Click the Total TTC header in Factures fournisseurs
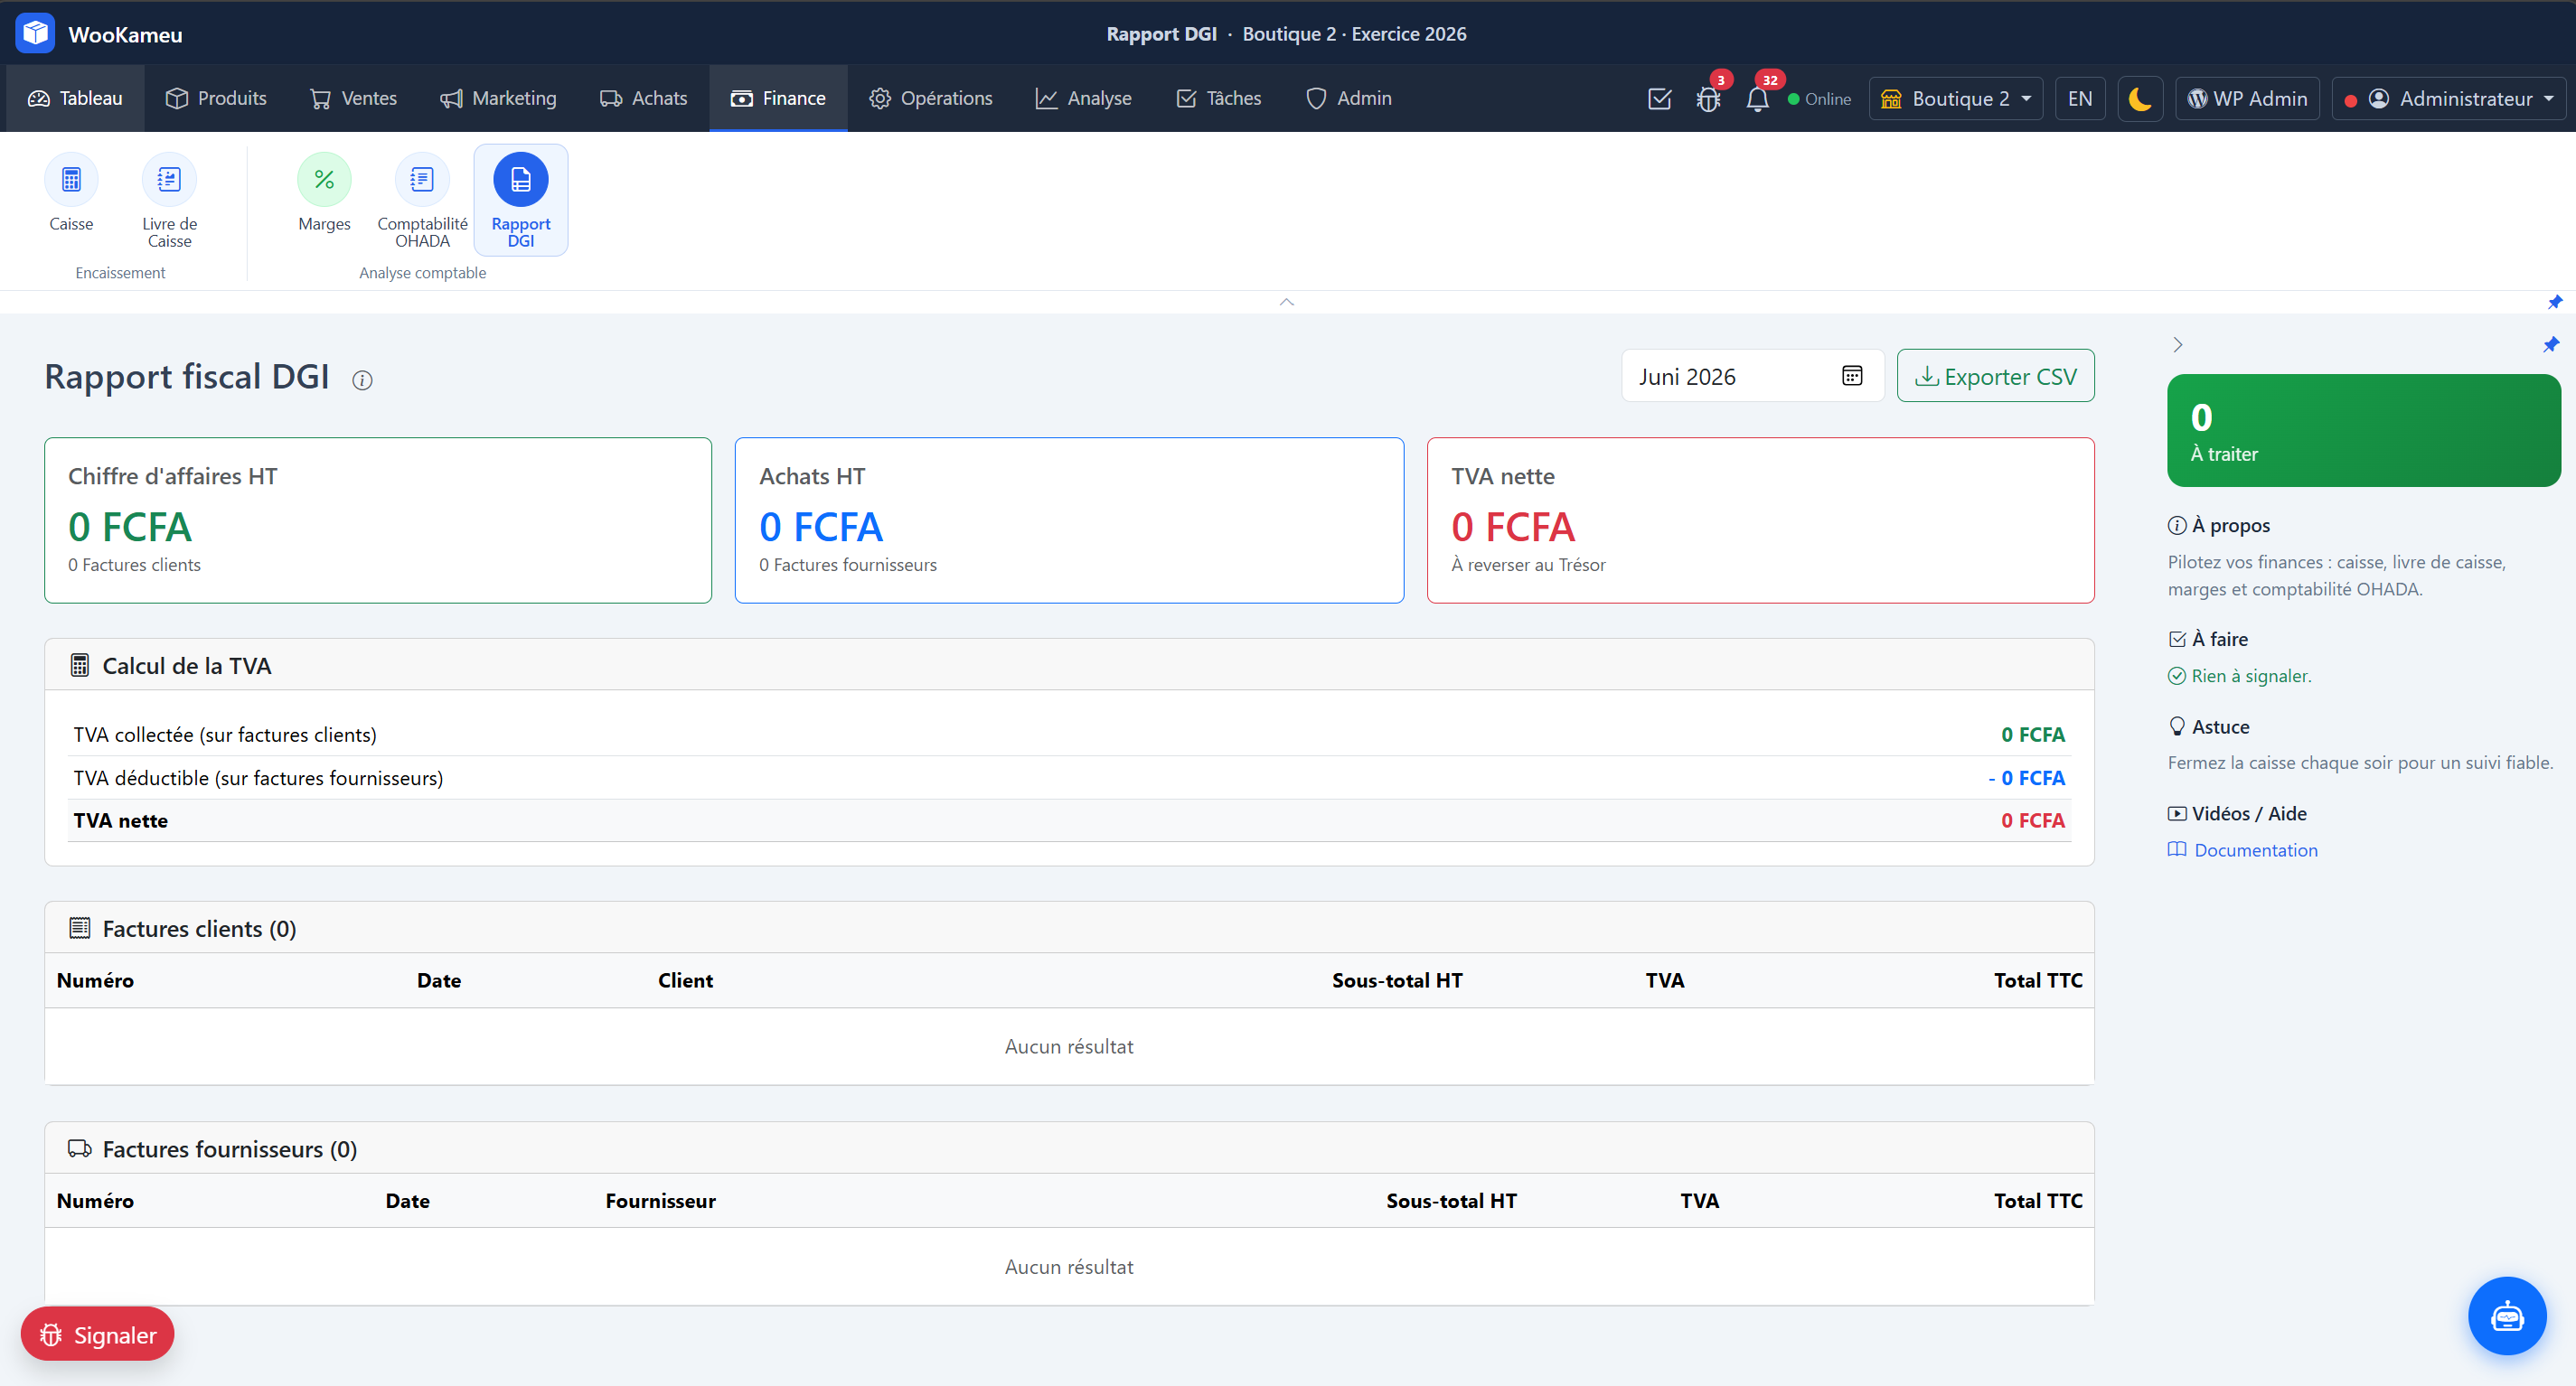 (x=2038, y=1201)
